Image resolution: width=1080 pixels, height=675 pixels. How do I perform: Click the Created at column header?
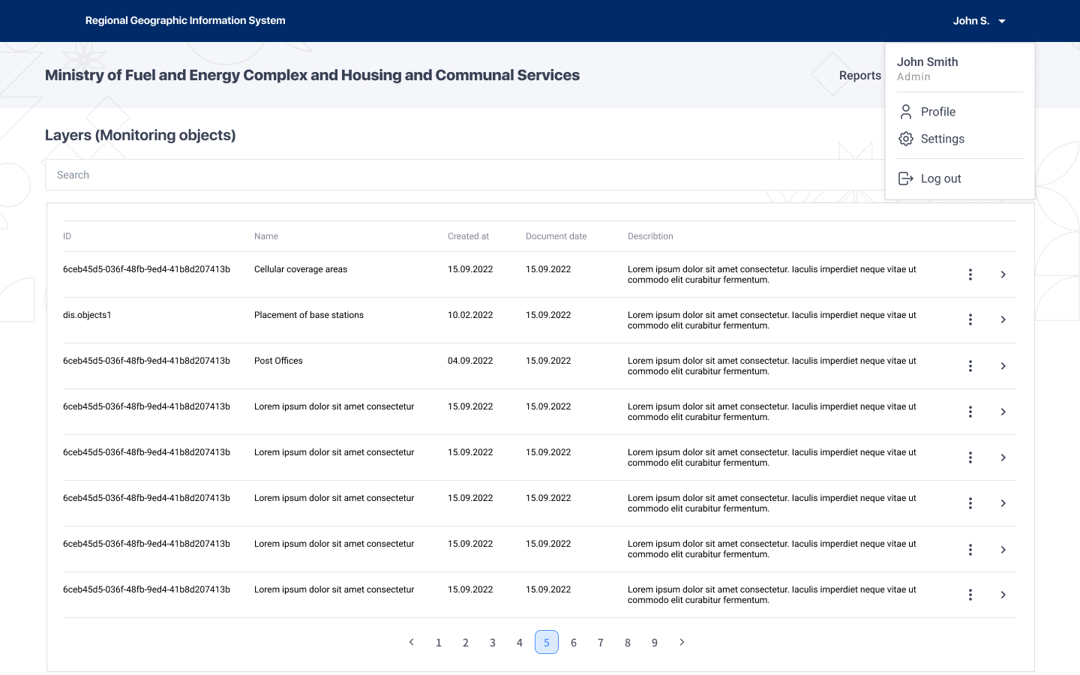coord(468,236)
